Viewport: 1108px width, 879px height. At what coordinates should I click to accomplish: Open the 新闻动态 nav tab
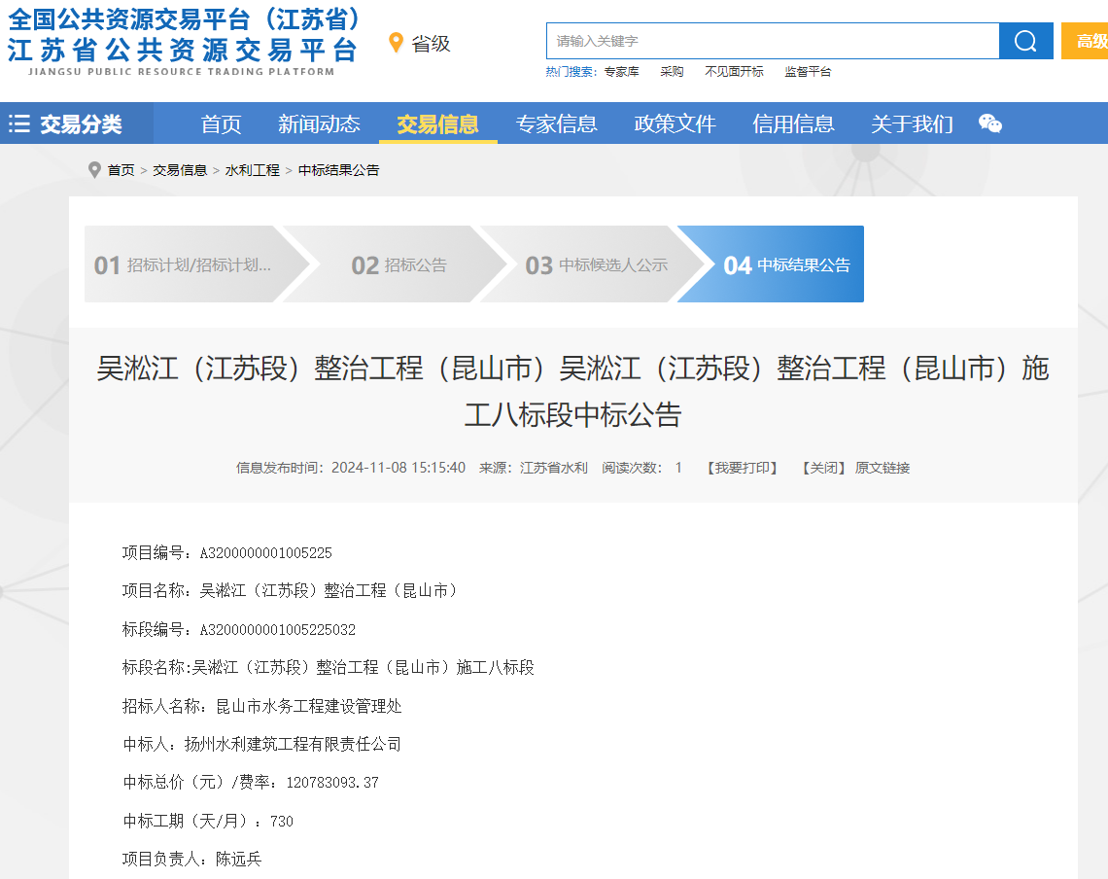point(319,123)
